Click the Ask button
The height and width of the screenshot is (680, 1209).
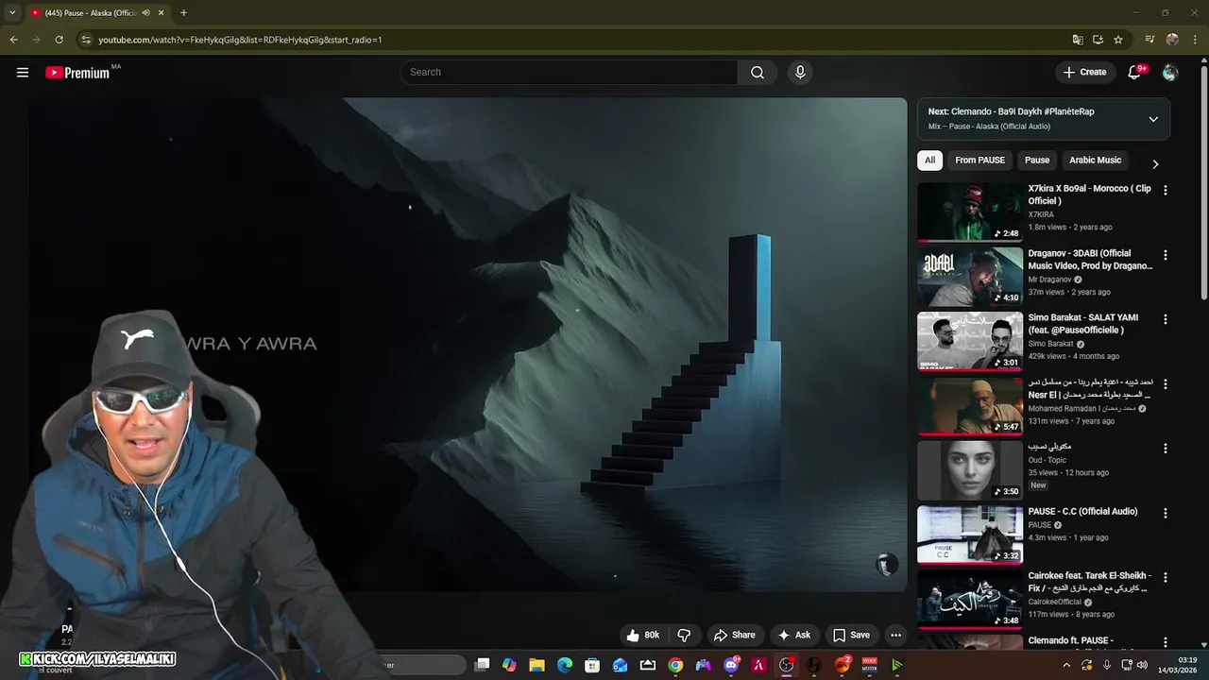click(x=793, y=636)
